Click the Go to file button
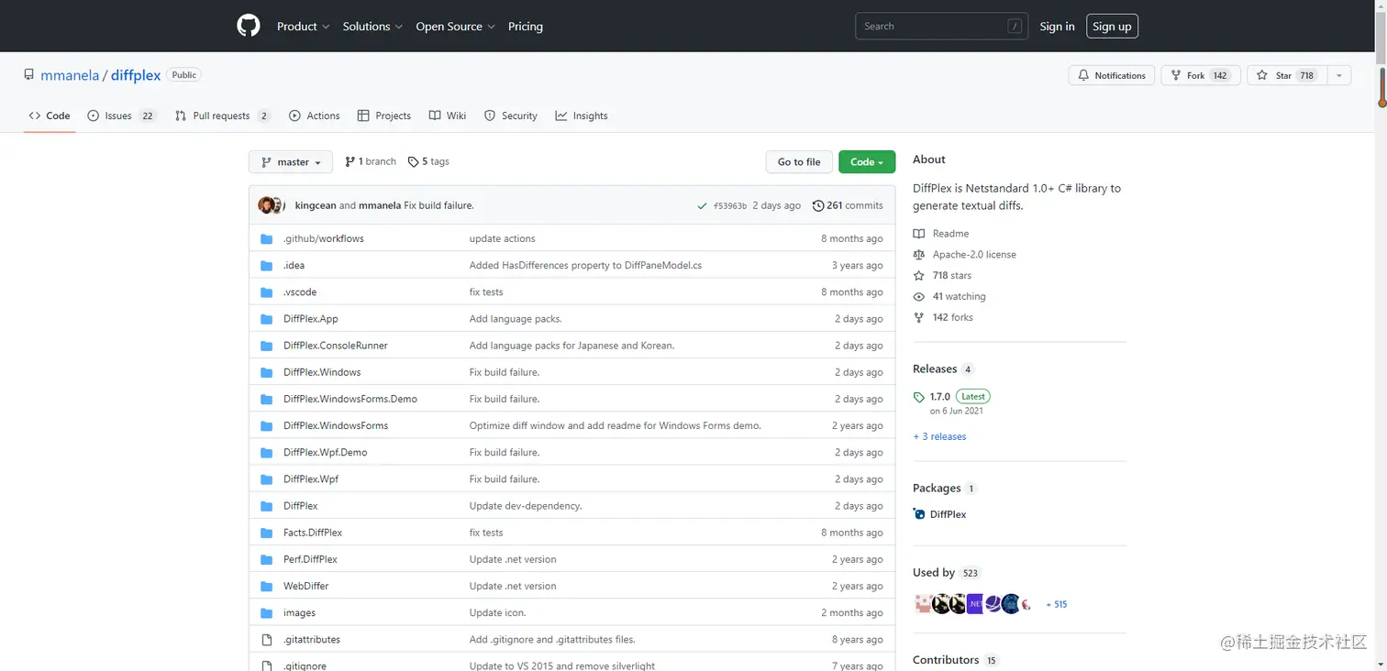The height and width of the screenshot is (671, 1387). [x=799, y=162]
